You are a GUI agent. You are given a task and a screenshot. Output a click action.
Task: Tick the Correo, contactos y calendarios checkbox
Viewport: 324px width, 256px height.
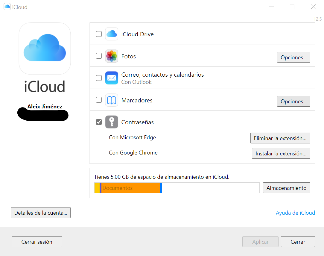pyautogui.click(x=99, y=78)
